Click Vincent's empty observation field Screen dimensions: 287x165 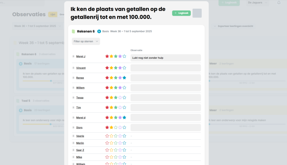(166, 68)
